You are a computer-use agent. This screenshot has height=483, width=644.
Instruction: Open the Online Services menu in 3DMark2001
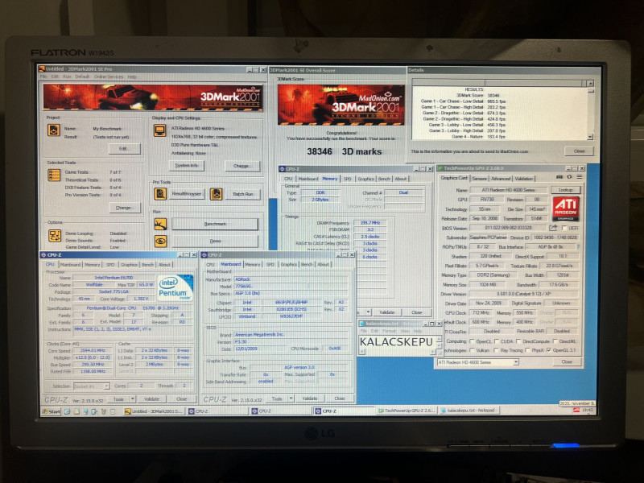[x=109, y=76]
